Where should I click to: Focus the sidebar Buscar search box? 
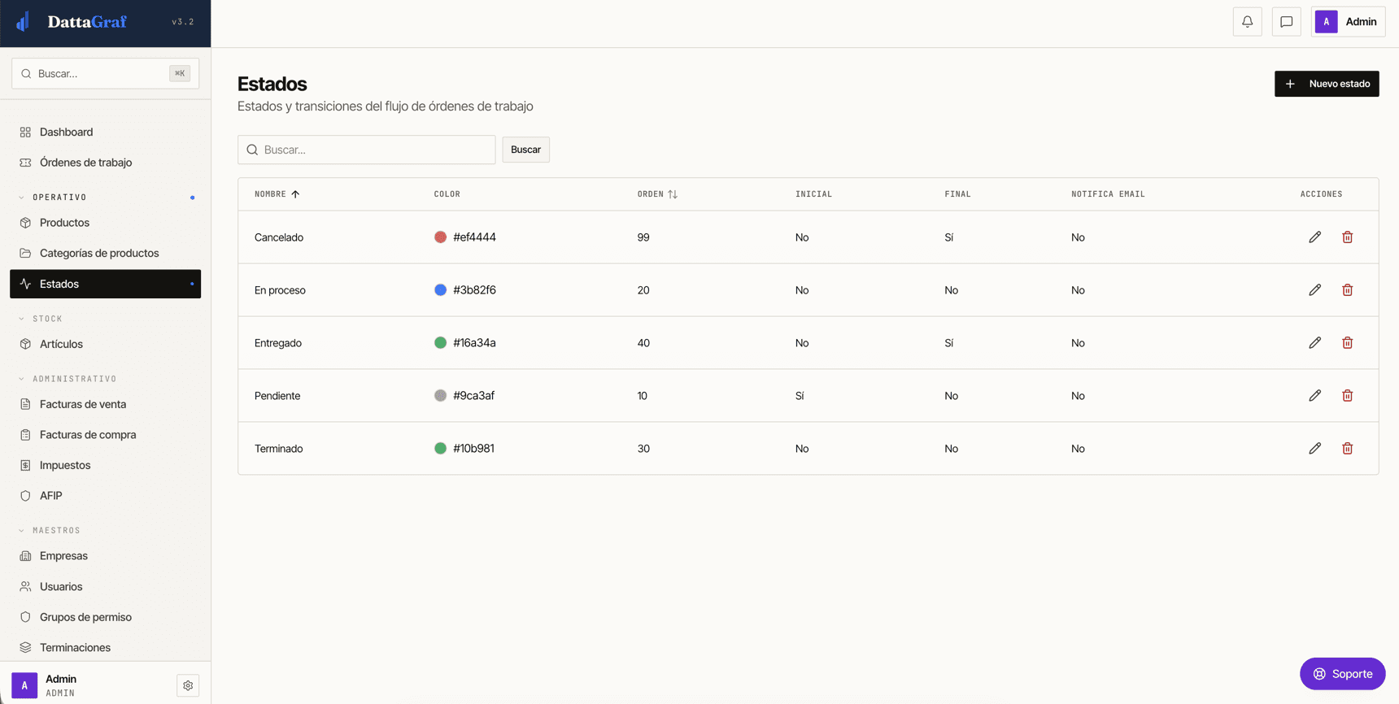(x=105, y=73)
